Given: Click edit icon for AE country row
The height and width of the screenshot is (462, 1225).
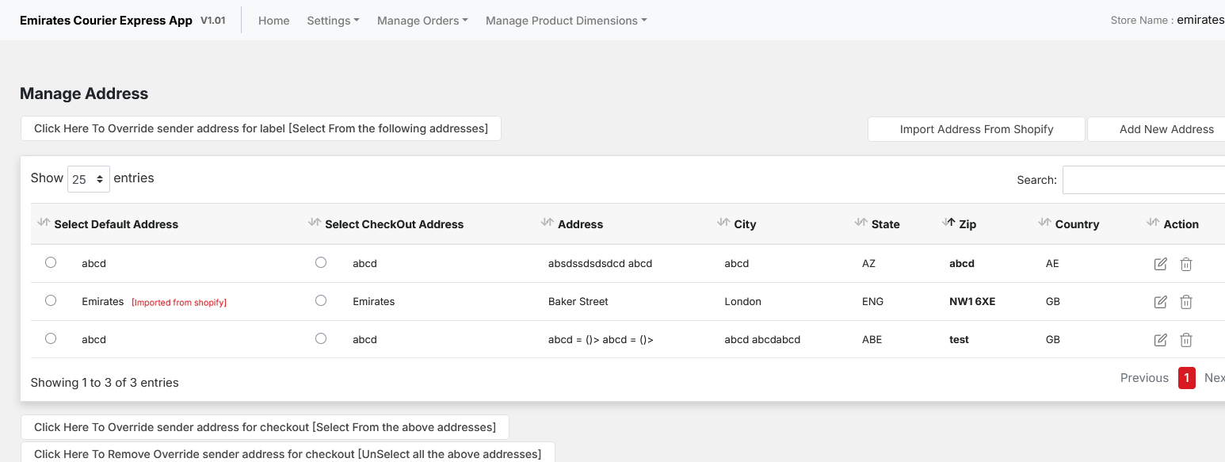Looking at the screenshot, I should [1160, 264].
